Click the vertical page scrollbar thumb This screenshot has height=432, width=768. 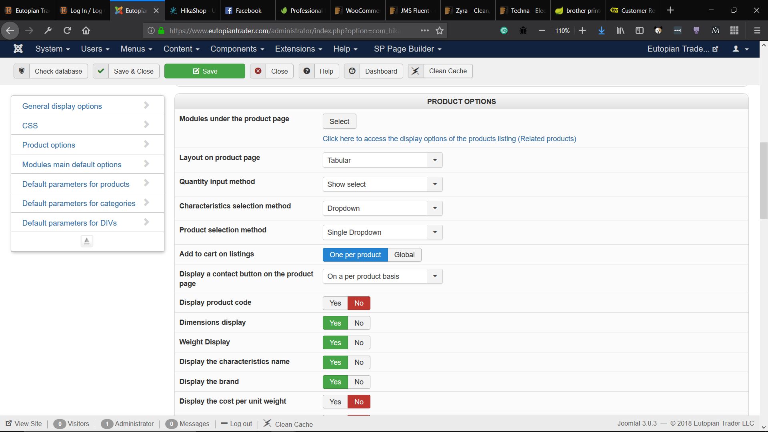(764, 180)
